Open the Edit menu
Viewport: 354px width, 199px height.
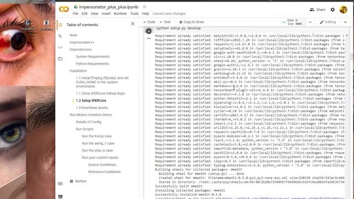pyautogui.click(x=85, y=13)
